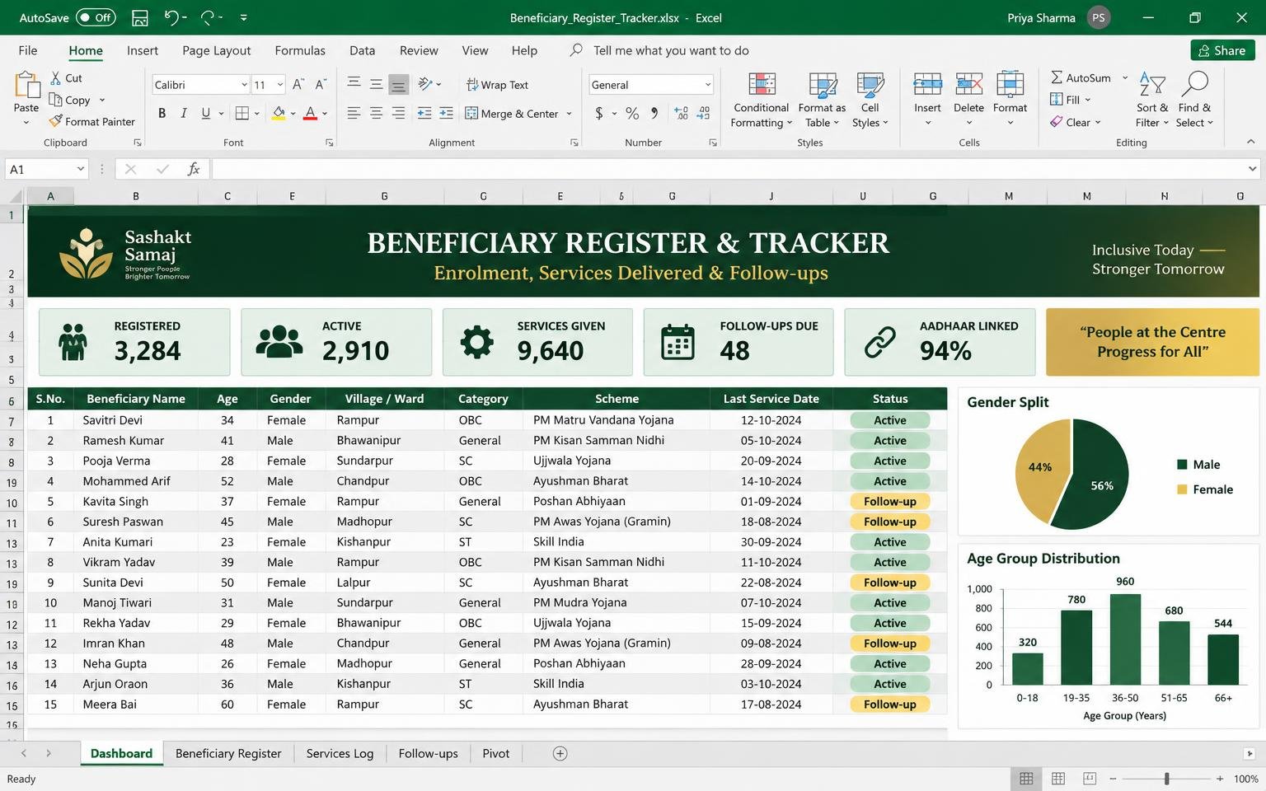1266x791 pixels.
Task: Adjust the zoom slider in status bar
Action: coord(1166,779)
